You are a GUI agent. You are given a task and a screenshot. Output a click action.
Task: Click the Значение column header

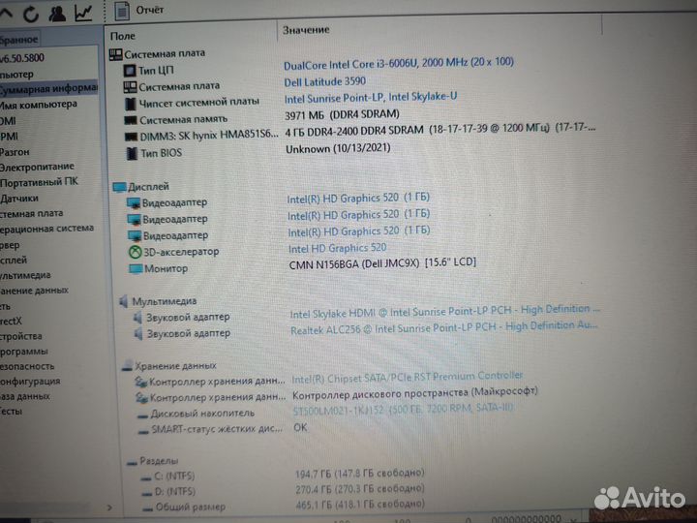(306, 30)
